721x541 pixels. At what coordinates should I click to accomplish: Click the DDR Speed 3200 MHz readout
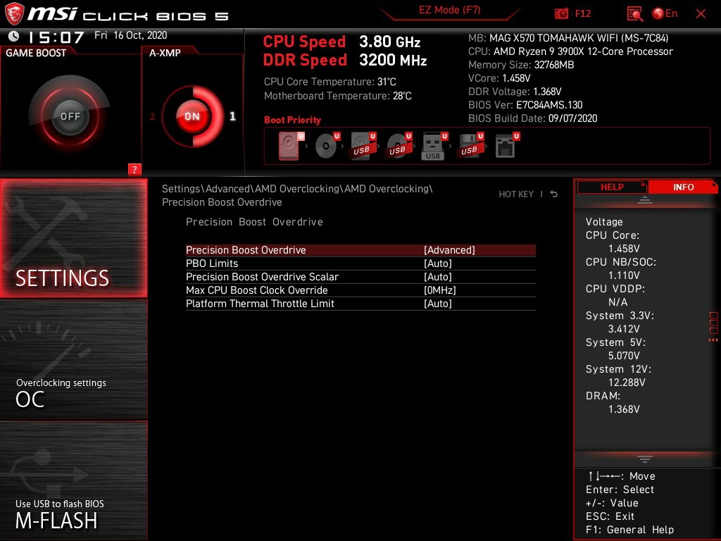tap(345, 61)
